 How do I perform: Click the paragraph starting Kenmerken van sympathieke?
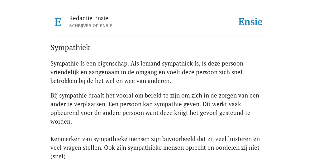tap(155, 148)
